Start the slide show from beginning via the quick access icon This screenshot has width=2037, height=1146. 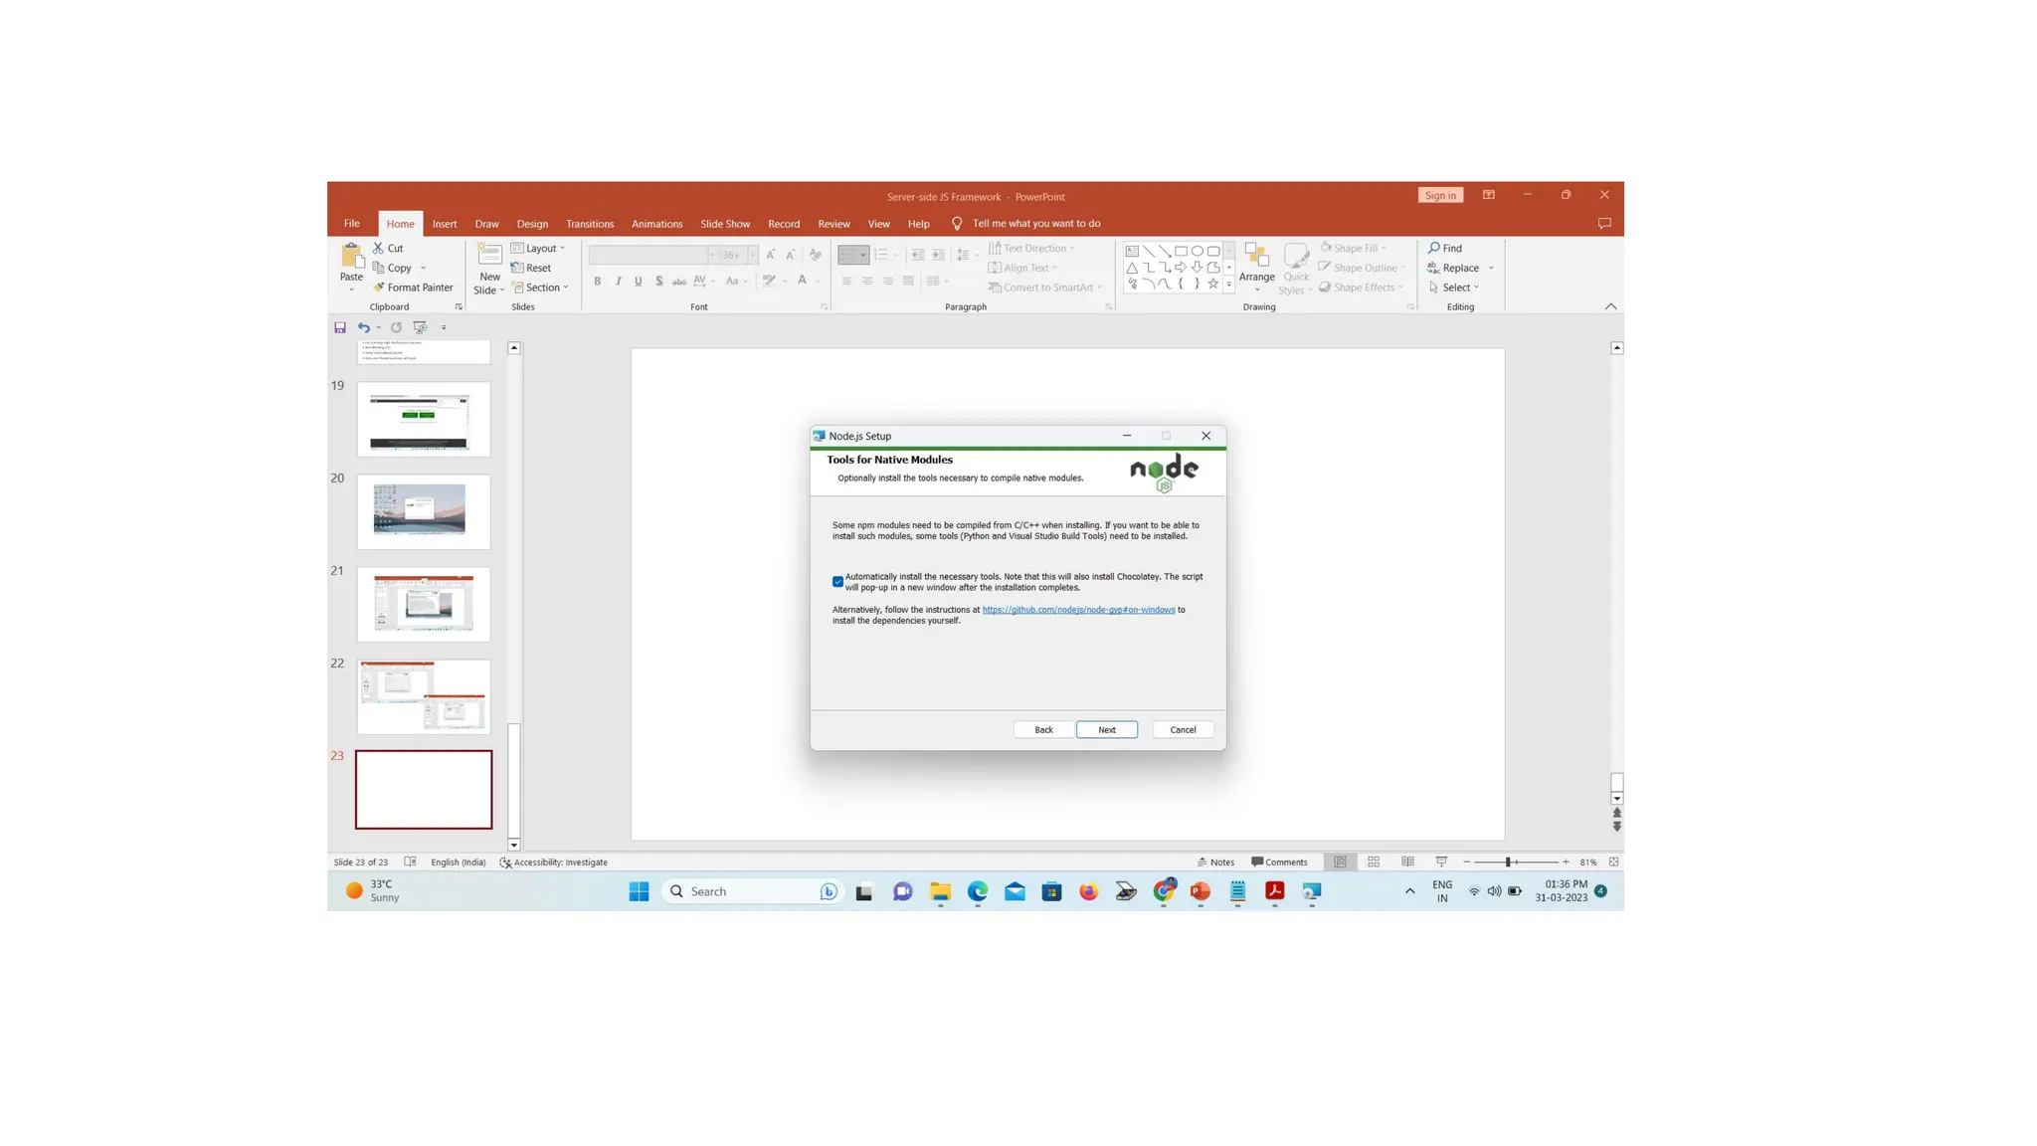coord(421,327)
